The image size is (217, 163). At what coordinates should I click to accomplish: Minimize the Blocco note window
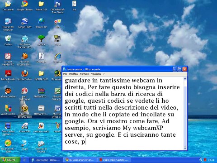pos(175,69)
